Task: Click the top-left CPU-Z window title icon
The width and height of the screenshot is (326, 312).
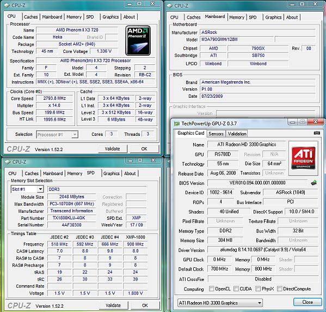Action: click(x=7, y=5)
